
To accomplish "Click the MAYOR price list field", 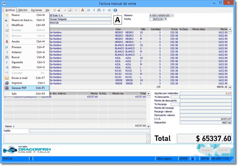I will click(81, 23).
